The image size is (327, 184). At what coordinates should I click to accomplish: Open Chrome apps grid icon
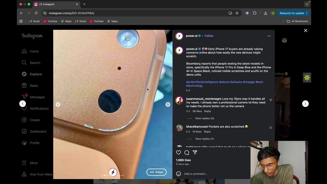click(21, 21)
